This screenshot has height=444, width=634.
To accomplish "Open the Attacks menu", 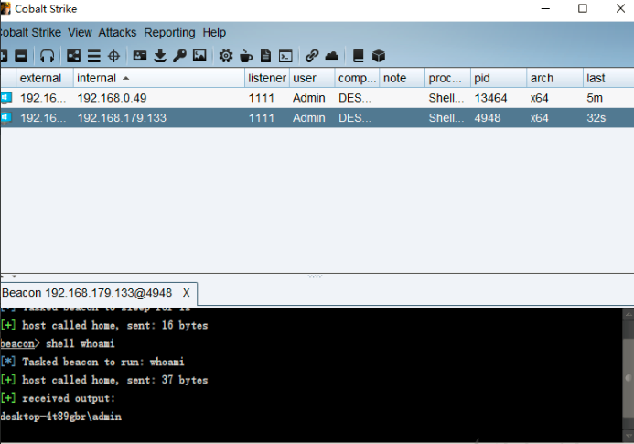I will [117, 32].
